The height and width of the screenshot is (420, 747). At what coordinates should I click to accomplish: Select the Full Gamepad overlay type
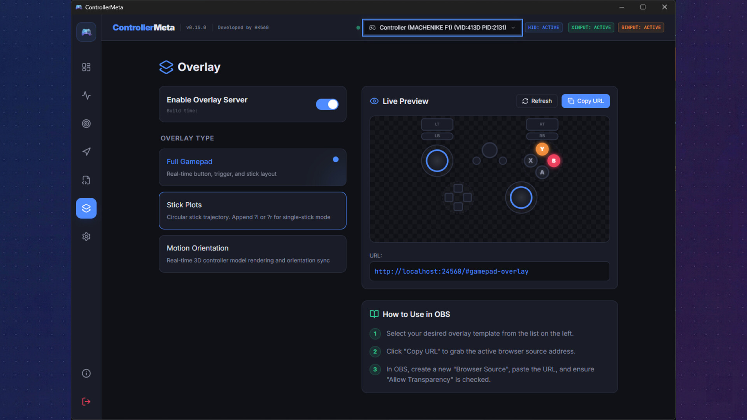coord(252,167)
